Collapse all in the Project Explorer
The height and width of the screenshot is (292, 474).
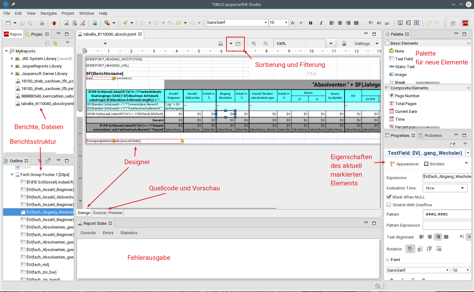pyautogui.click(x=47, y=43)
